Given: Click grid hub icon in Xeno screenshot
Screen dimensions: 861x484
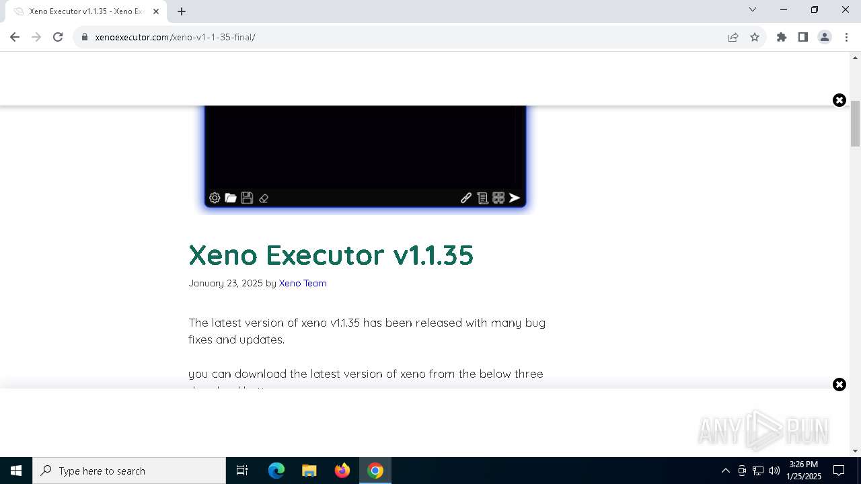Looking at the screenshot, I should click(x=498, y=198).
